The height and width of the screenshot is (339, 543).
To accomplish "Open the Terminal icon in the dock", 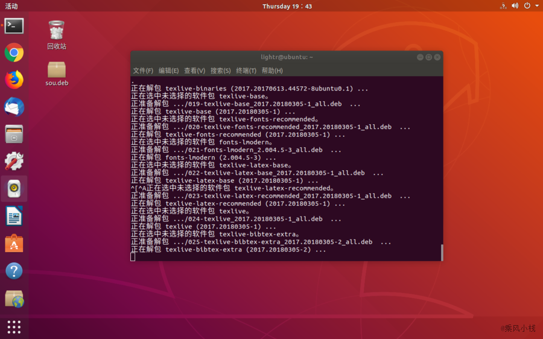I will [x=14, y=26].
